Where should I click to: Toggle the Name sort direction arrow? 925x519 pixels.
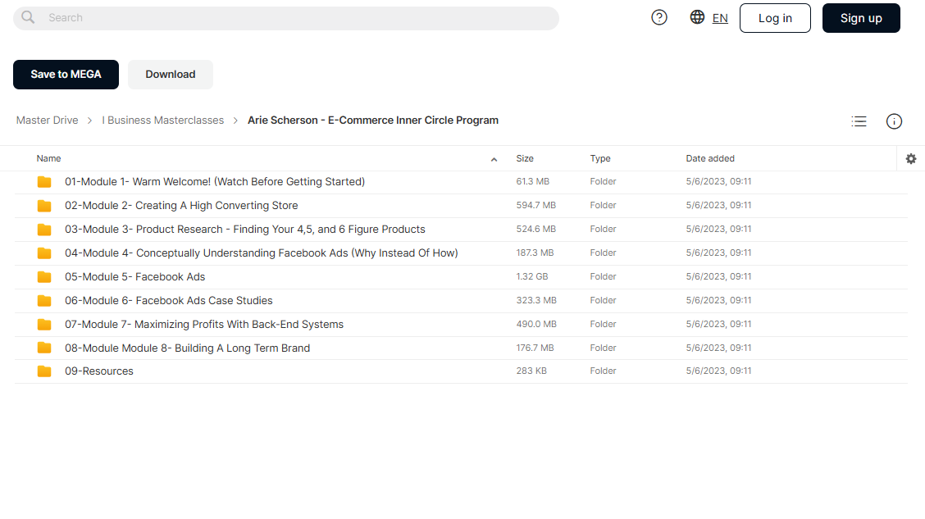pyautogui.click(x=494, y=159)
